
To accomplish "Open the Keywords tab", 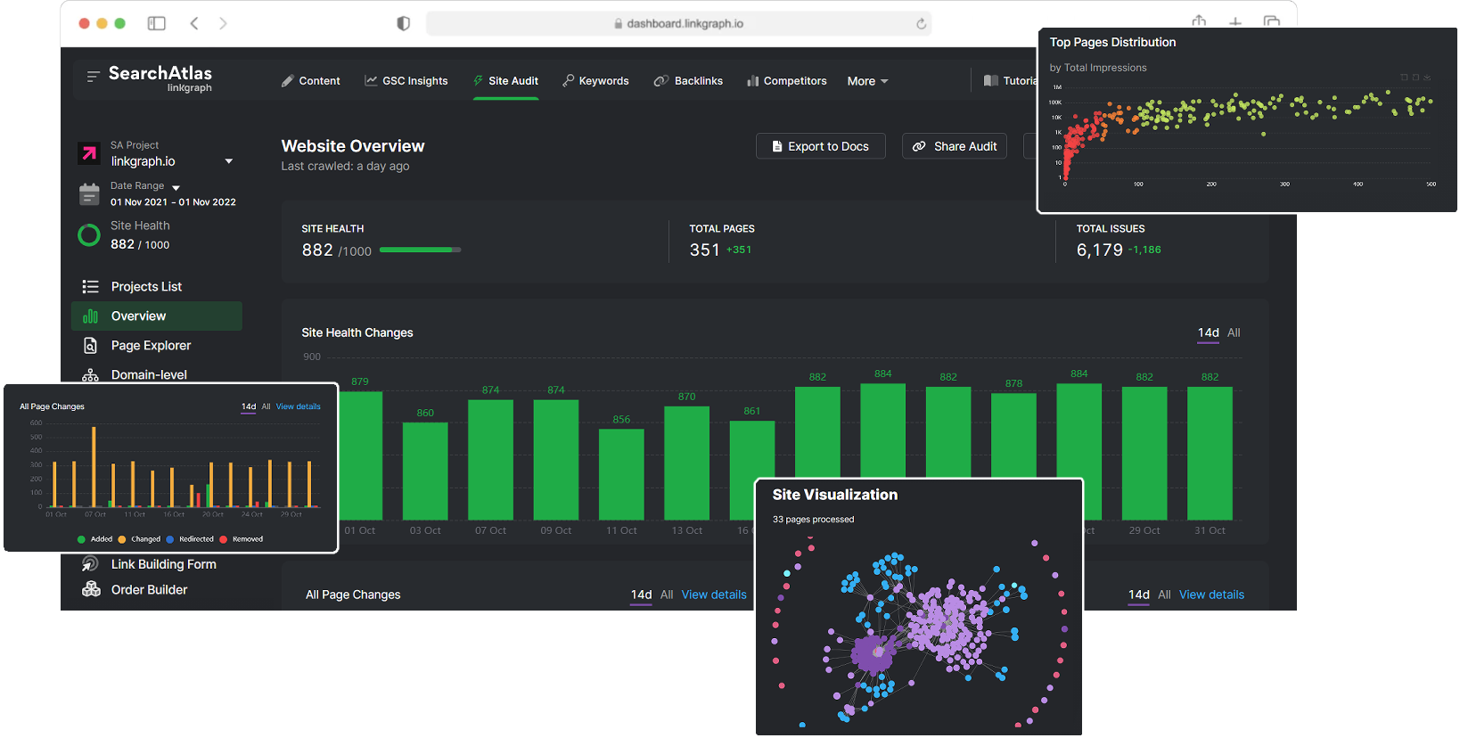I will [595, 81].
